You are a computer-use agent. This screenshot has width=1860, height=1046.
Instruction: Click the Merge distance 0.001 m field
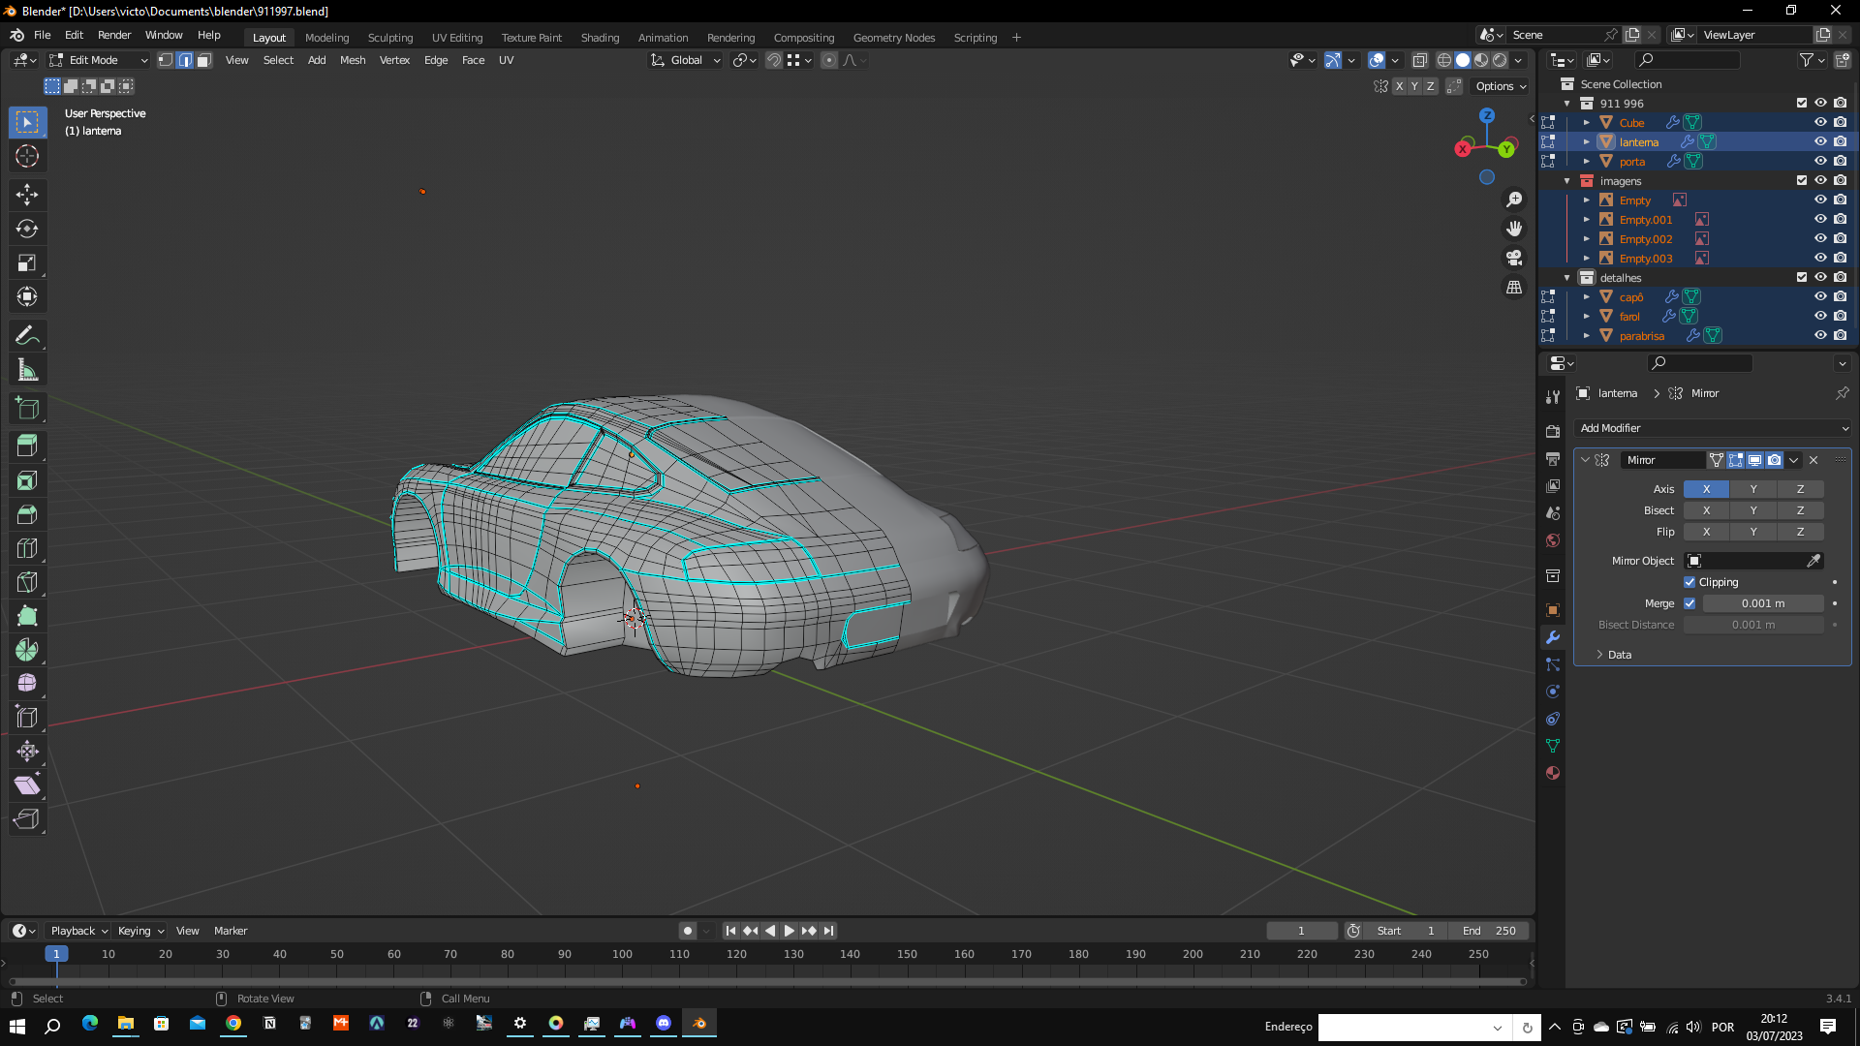[x=1762, y=603]
